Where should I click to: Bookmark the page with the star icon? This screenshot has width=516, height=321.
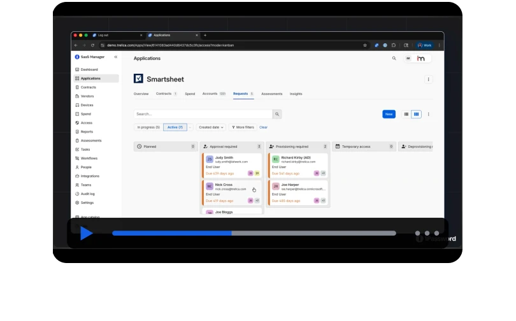pyautogui.click(x=365, y=45)
